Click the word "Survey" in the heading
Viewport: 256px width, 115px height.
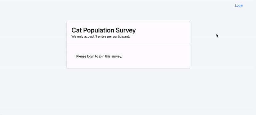pos(126,31)
